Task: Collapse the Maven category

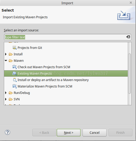Action: click(x=6, y=61)
